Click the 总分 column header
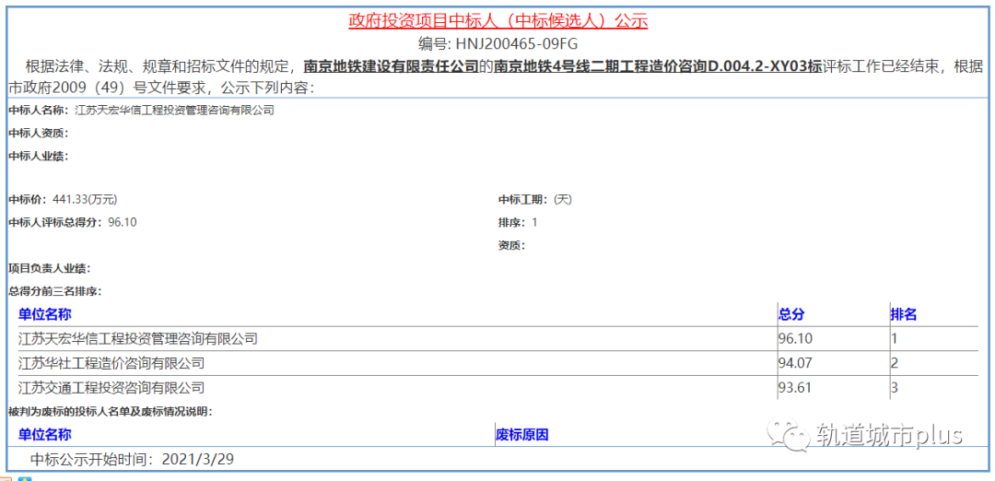The height and width of the screenshot is (481, 995). pyautogui.click(x=791, y=314)
